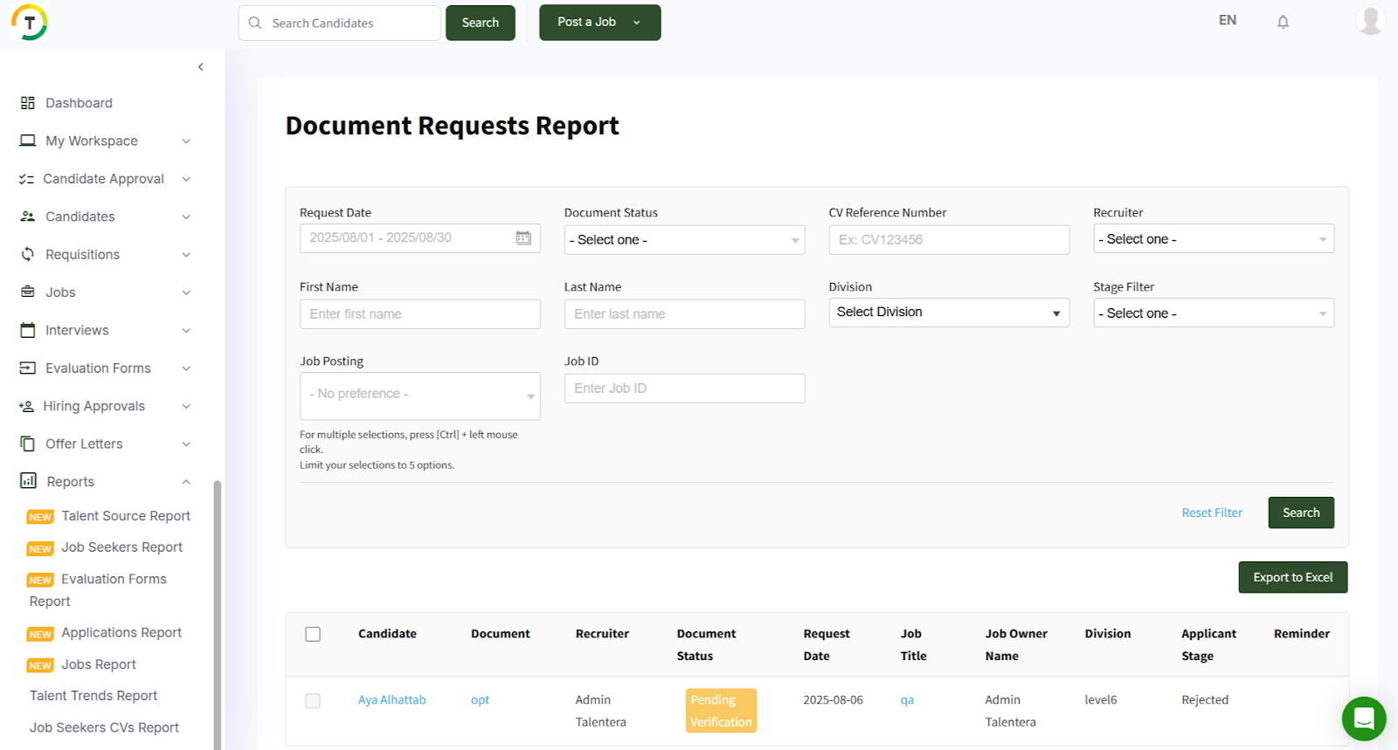Collapse the sidebar with the arrow icon
Image resolution: width=1398 pixels, height=750 pixels.
201,67
